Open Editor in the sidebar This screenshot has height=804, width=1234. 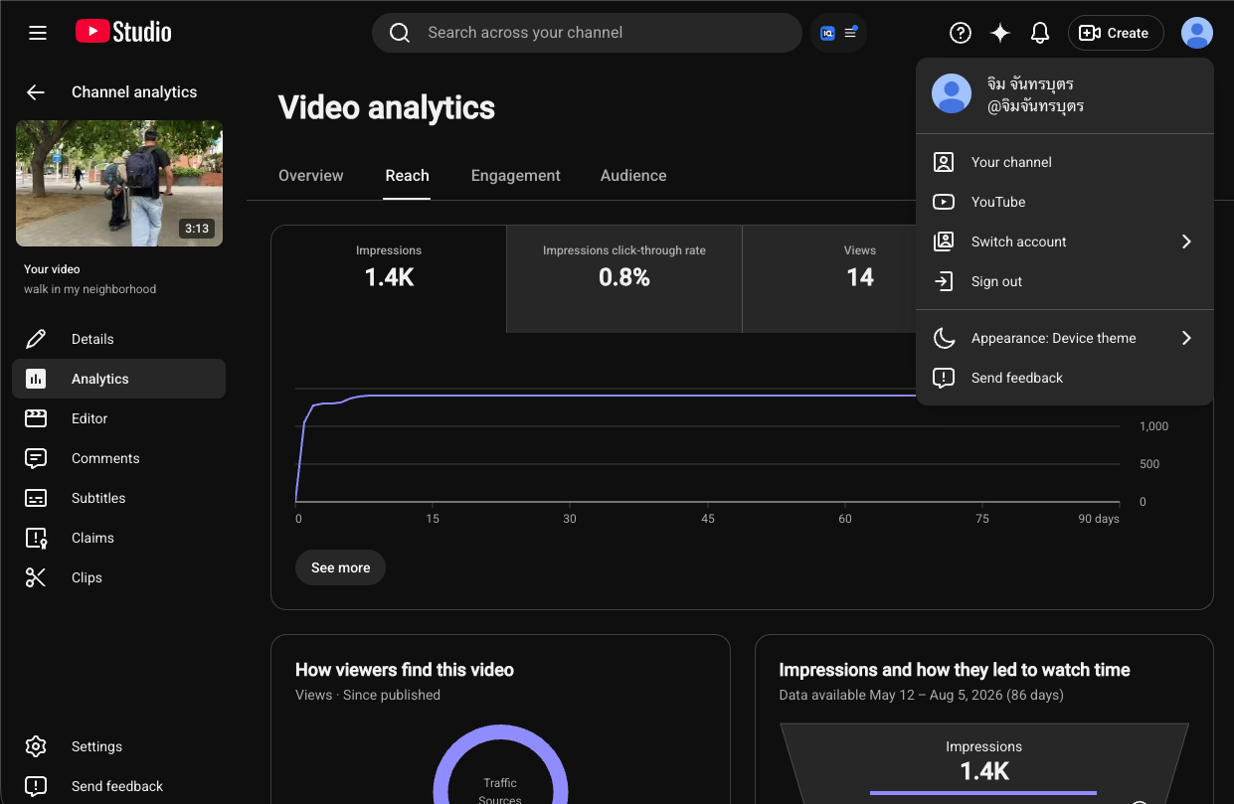point(118,418)
